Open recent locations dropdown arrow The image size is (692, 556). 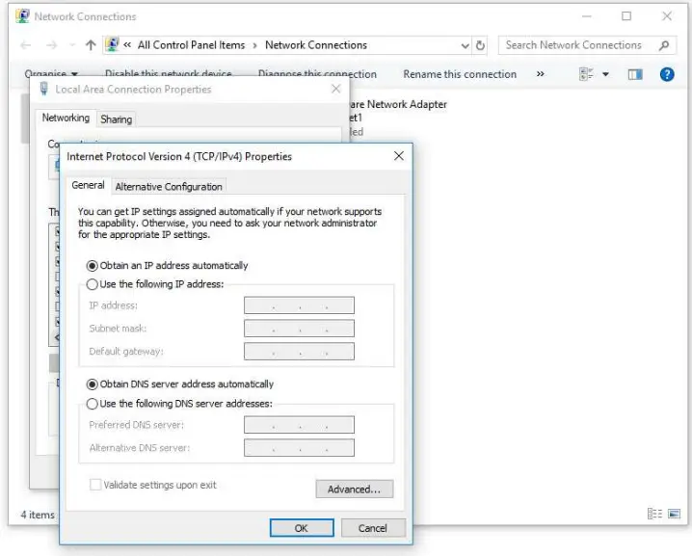click(72, 45)
